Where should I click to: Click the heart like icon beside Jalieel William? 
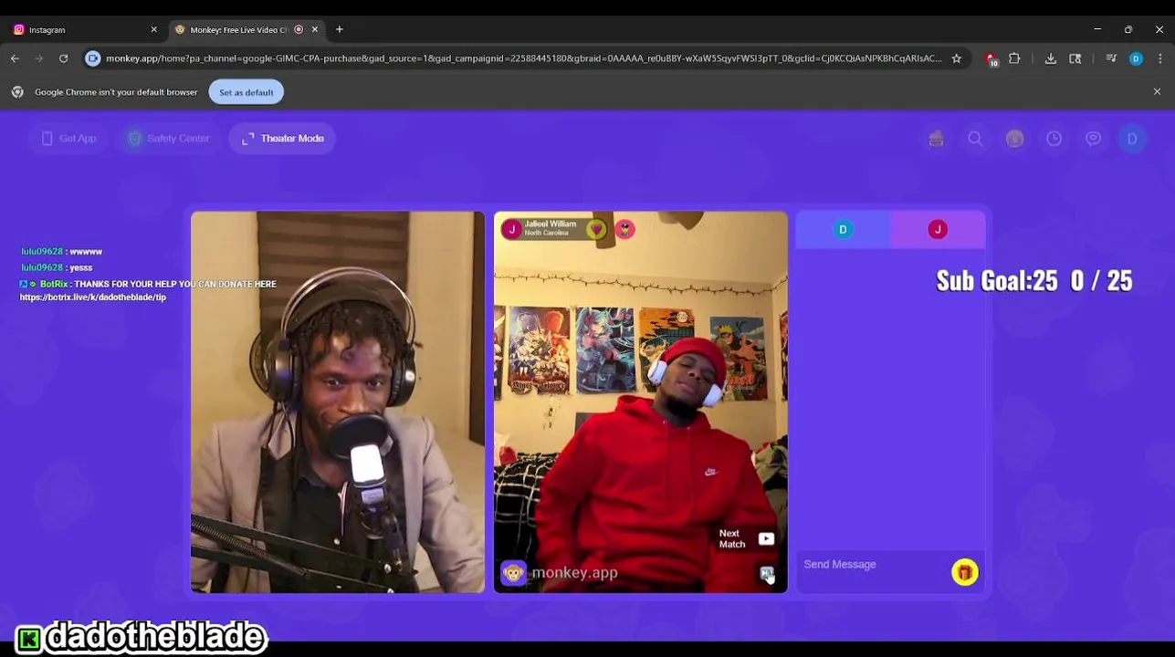595,229
